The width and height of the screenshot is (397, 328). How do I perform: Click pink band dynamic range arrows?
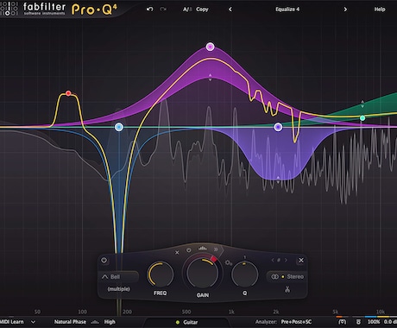211,77
